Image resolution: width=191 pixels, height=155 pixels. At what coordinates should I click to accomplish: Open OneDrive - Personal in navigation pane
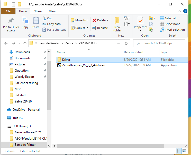pos(23,110)
